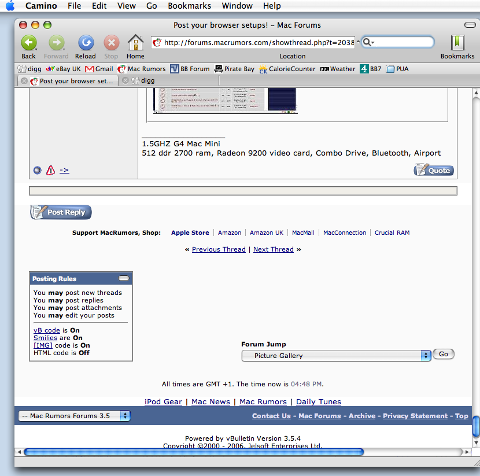480x476 pixels.
Task: Open the vB code link
Action: coord(46,330)
